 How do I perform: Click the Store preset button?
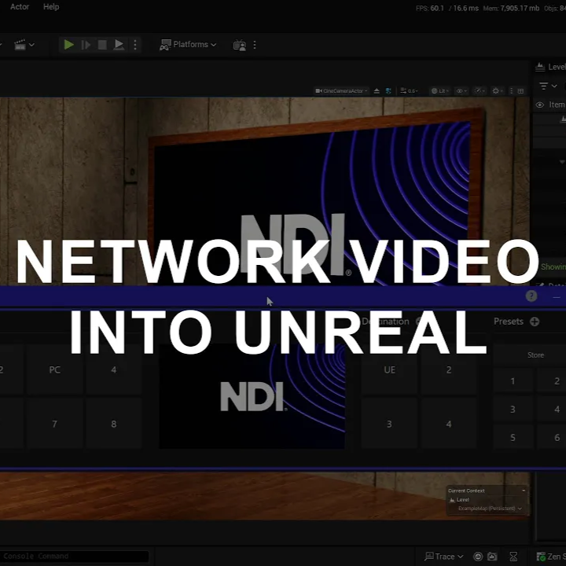click(535, 355)
